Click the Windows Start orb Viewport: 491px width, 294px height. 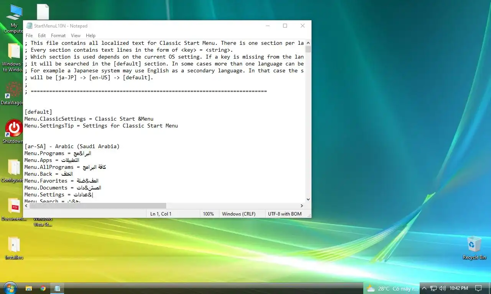pos(10,288)
